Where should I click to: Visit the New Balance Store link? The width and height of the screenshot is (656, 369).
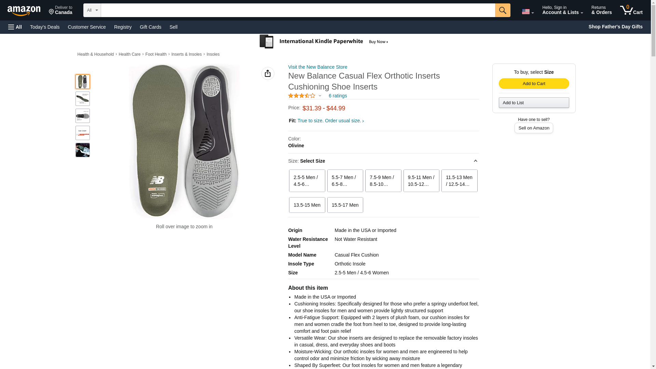coord(317,67)
